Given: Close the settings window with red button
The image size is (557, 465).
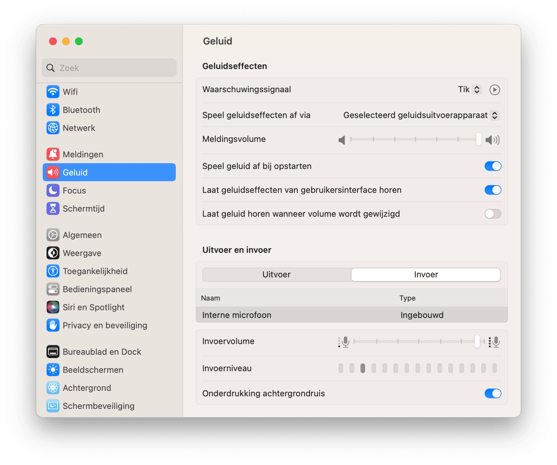Looking at the screenshot, I should (53, 41).
